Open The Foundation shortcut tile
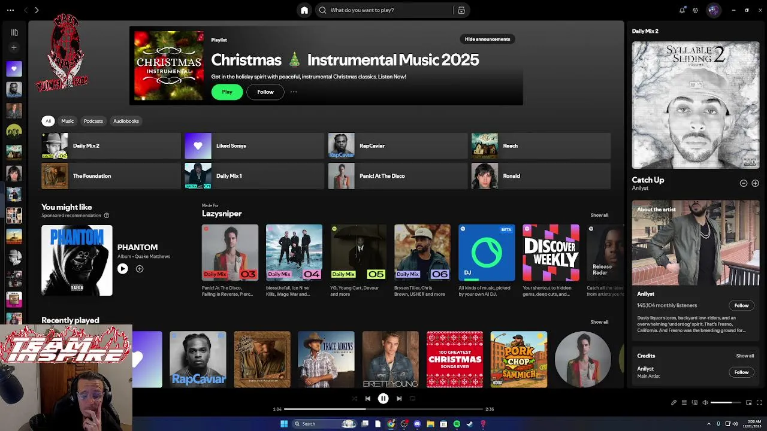The width and height of the screenshot is (767, 431). [x=111, y=176]
